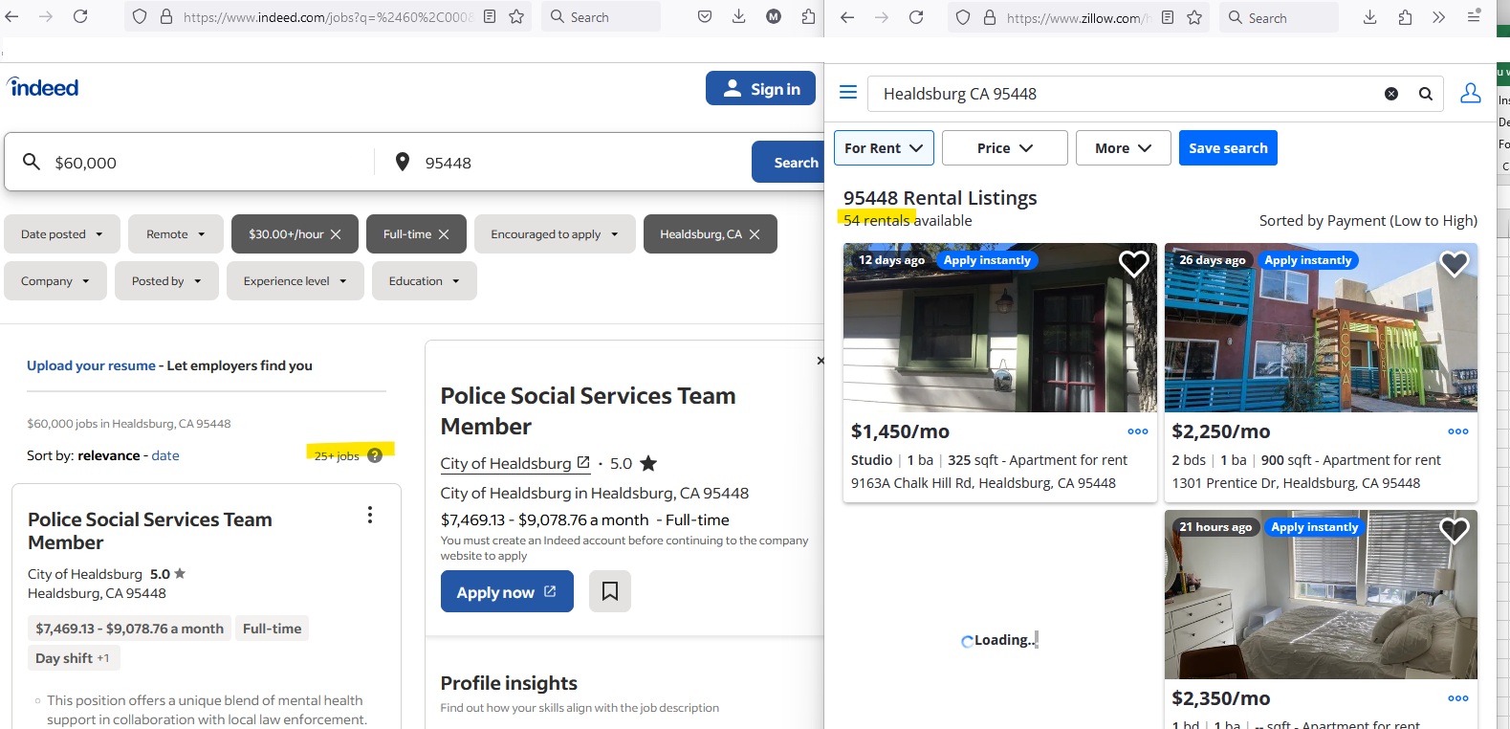Open options dots for $1,450/mo listing
1510x729 pixels.
(x=1138, y=431)
